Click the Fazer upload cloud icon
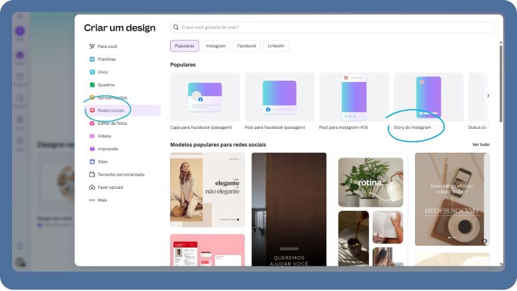 point(92,188)
